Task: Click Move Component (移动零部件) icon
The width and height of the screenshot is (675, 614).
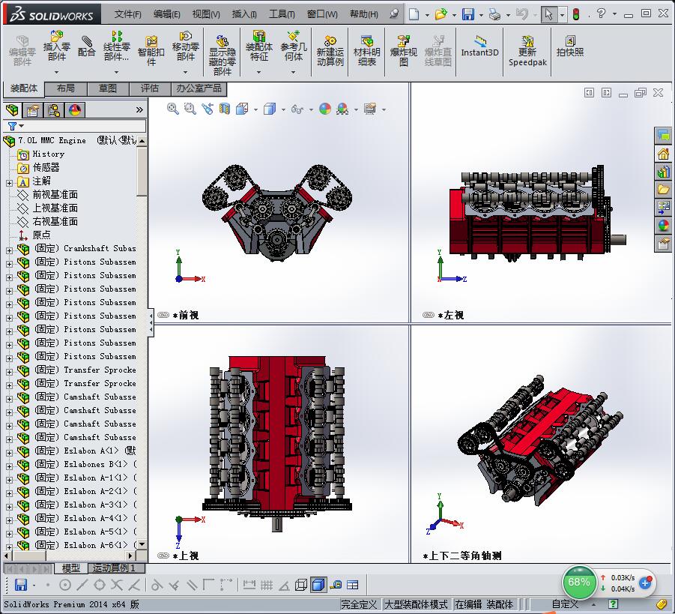Action: 186,36
